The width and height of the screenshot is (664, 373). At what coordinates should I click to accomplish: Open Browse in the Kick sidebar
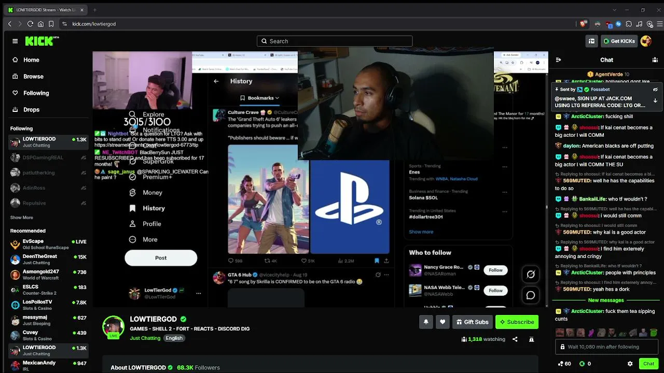[33, 76]
